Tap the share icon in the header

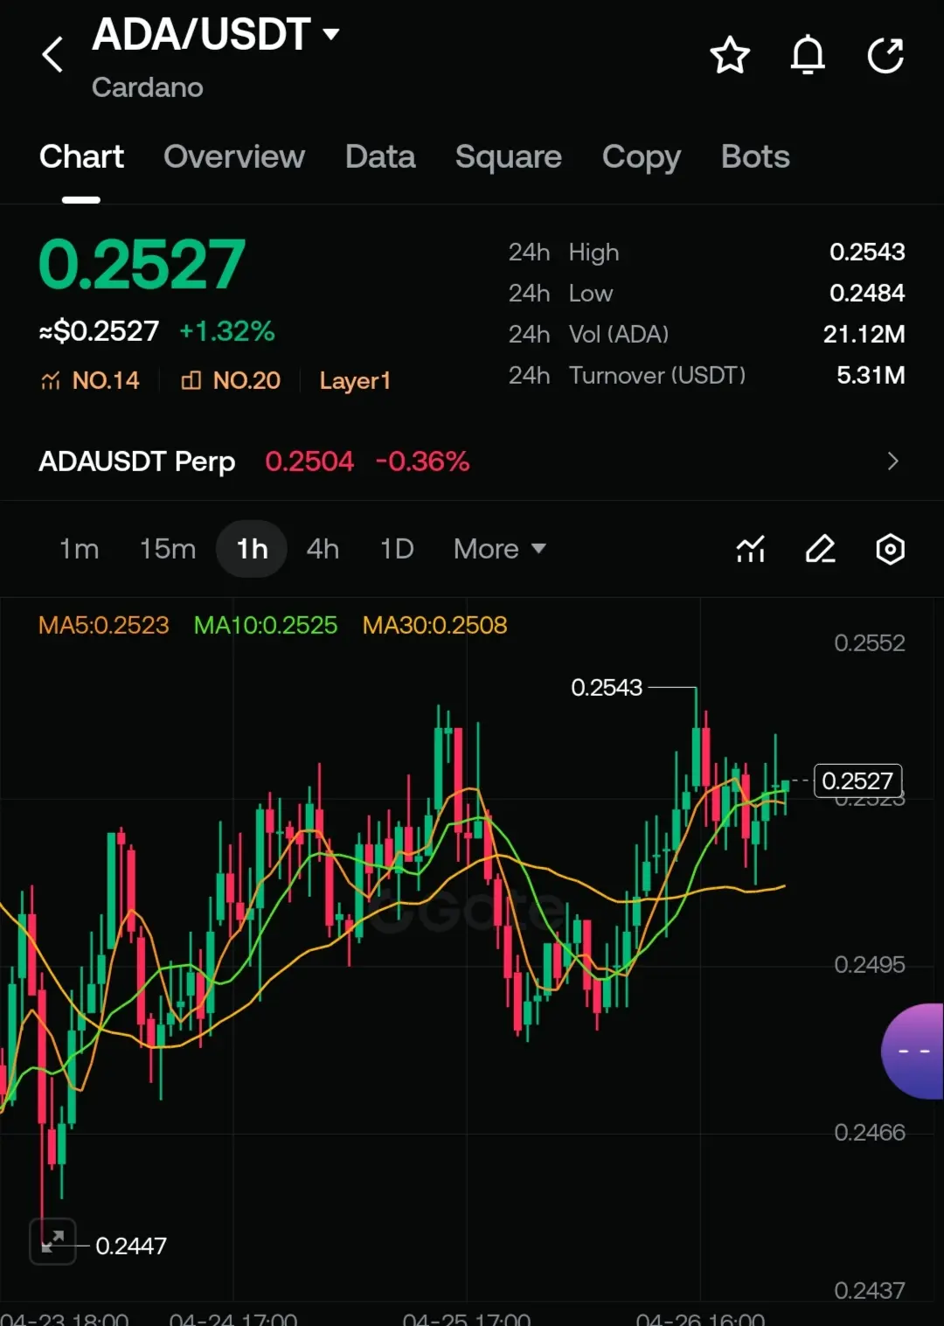[x=885, y=56]
